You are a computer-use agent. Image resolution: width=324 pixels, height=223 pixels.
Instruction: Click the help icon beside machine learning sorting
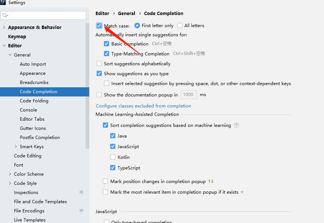coord(236,125)
